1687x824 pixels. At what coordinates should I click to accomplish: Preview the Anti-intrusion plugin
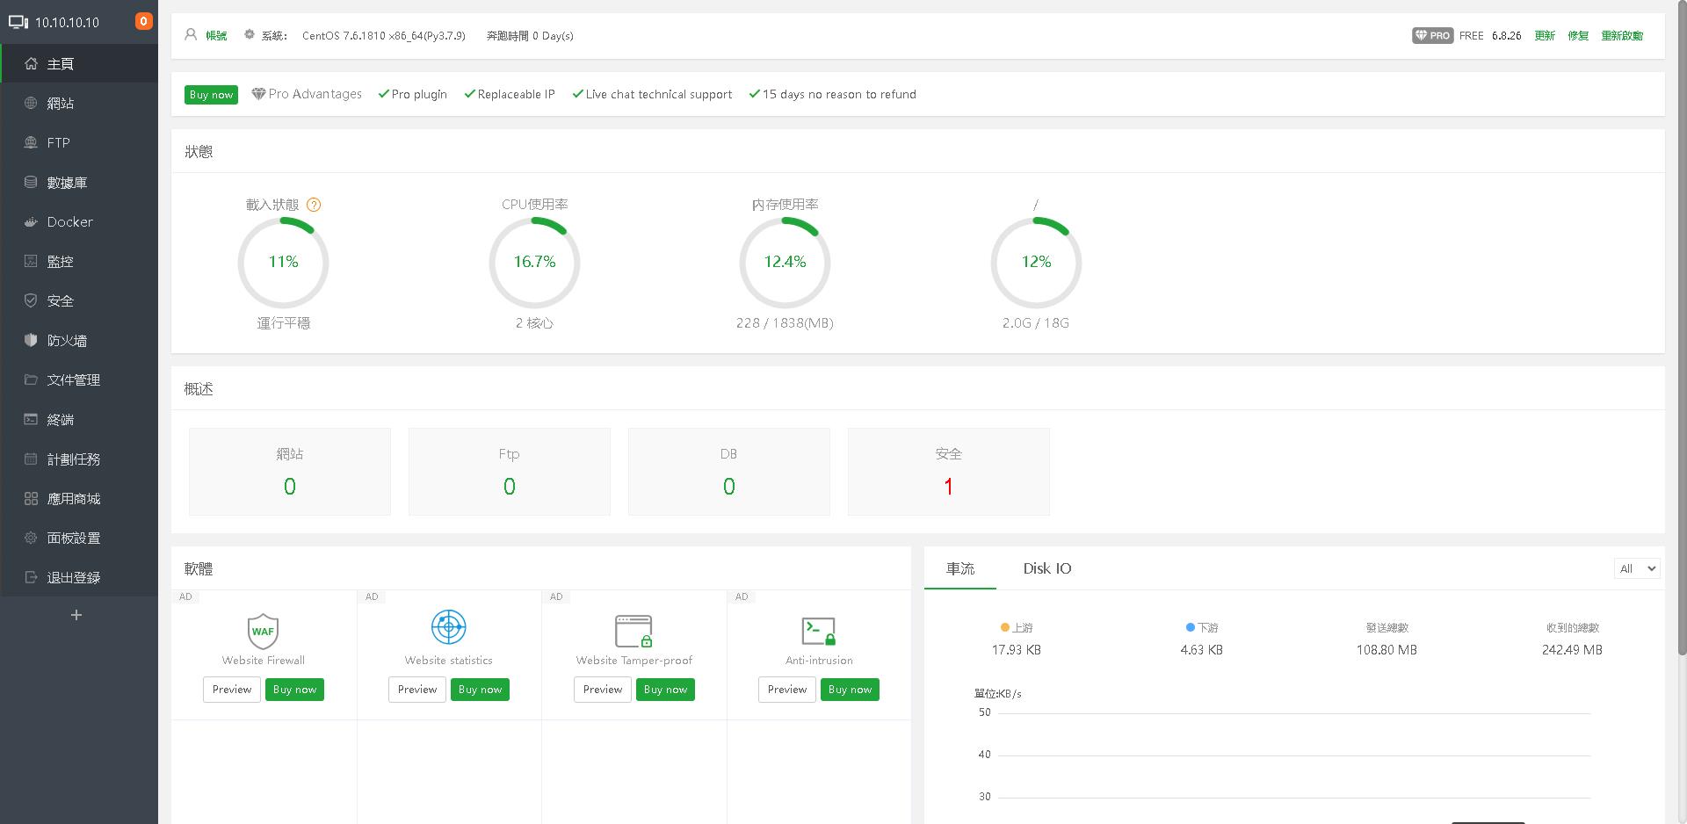pos(787,690)
